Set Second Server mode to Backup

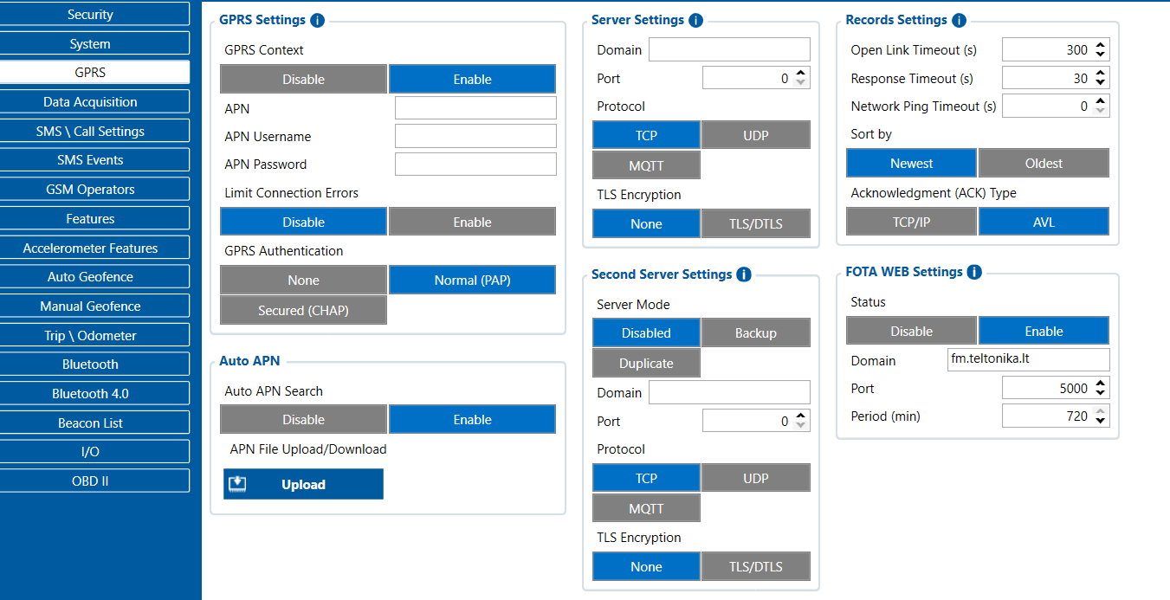tap(756, 332)
